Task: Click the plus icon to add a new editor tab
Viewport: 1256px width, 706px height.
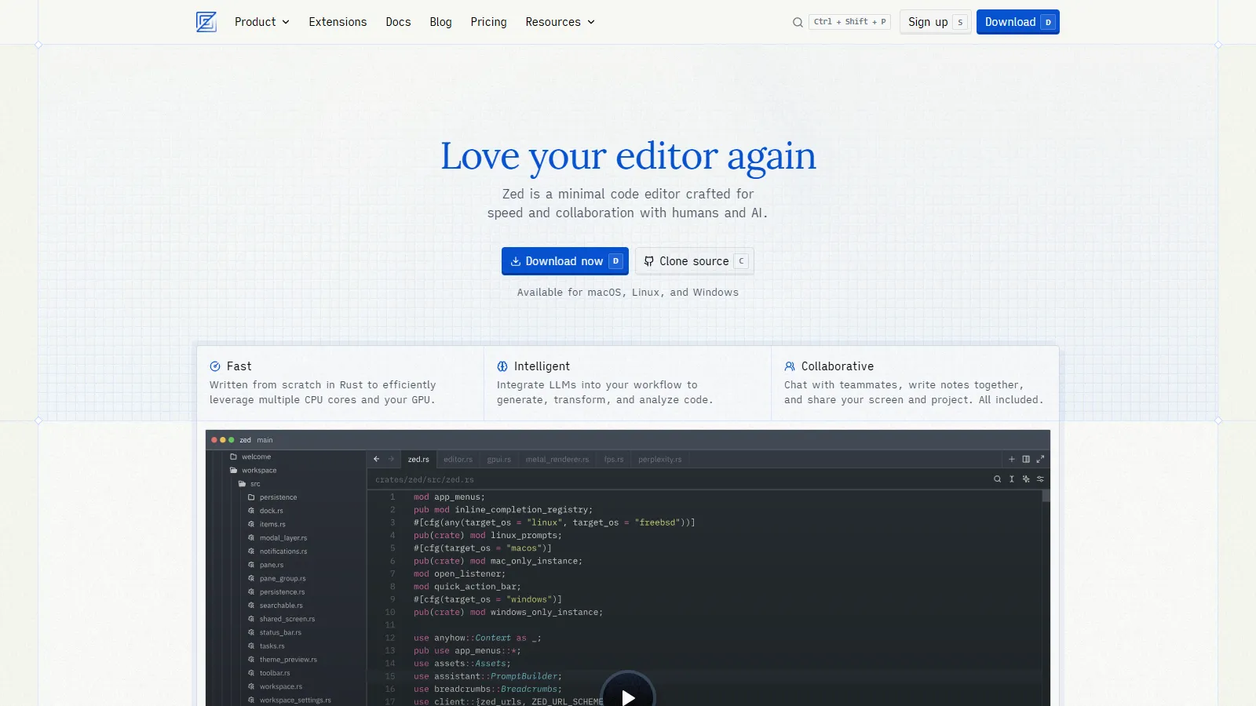Action: tap(1012, 459)
